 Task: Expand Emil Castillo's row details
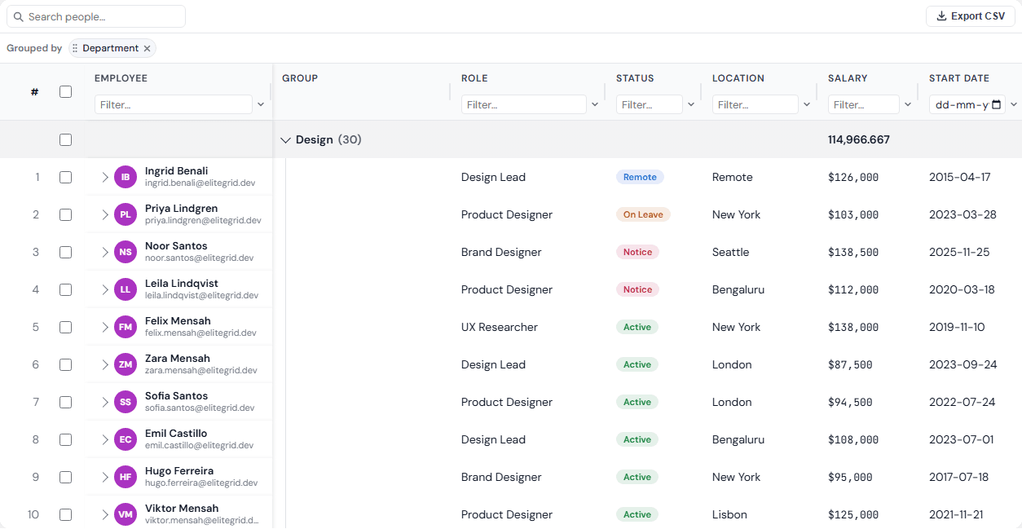(105, 439)
